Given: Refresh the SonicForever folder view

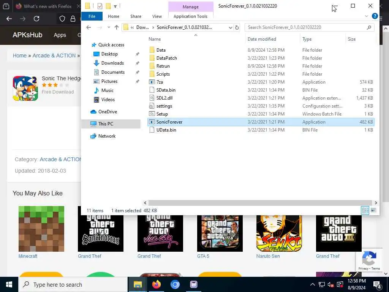Looking at the screenshot, I should (237, 27).
